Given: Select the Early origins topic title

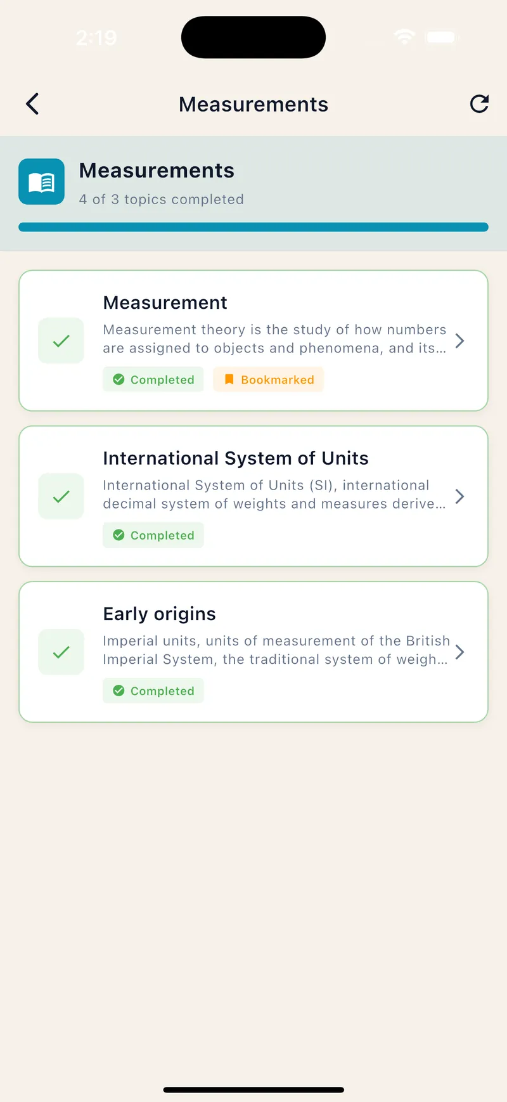Looking at the screenshot, I should (x=159, y=614).
